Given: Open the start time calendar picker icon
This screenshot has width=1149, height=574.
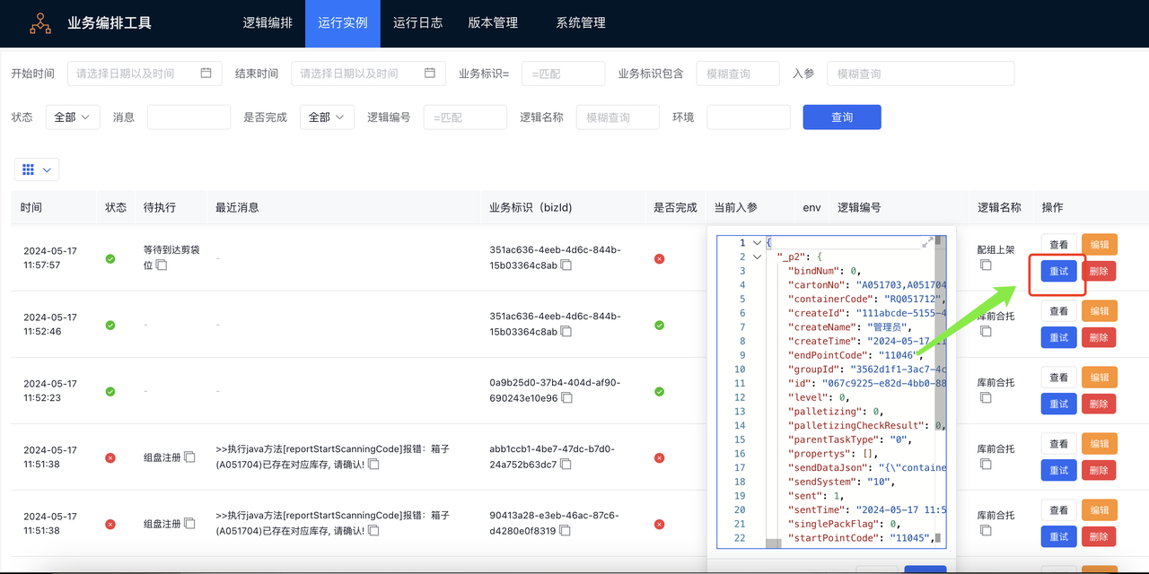Looking at the screenshot, I should (206, 74).
